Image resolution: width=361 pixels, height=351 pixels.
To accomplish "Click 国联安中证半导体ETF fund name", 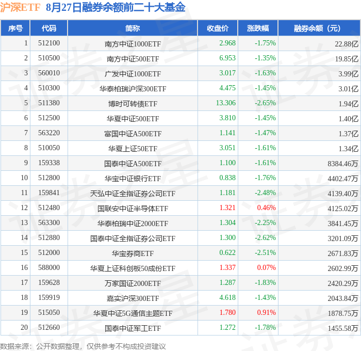I will pyautogui.click(x=133, y=209).
